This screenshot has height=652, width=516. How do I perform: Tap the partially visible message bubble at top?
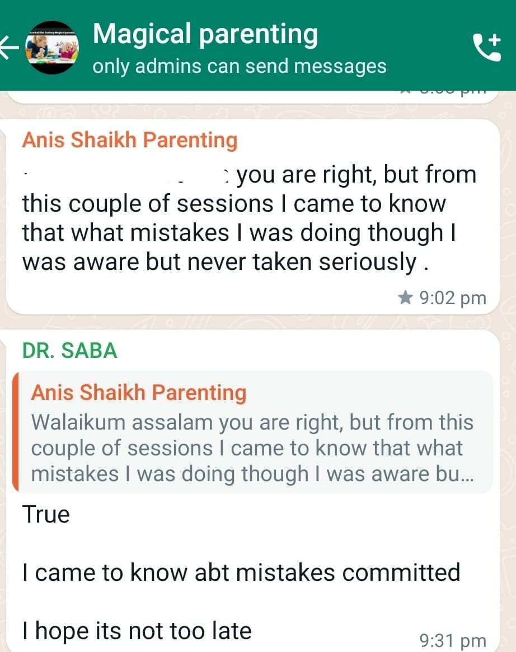point(252,96)
